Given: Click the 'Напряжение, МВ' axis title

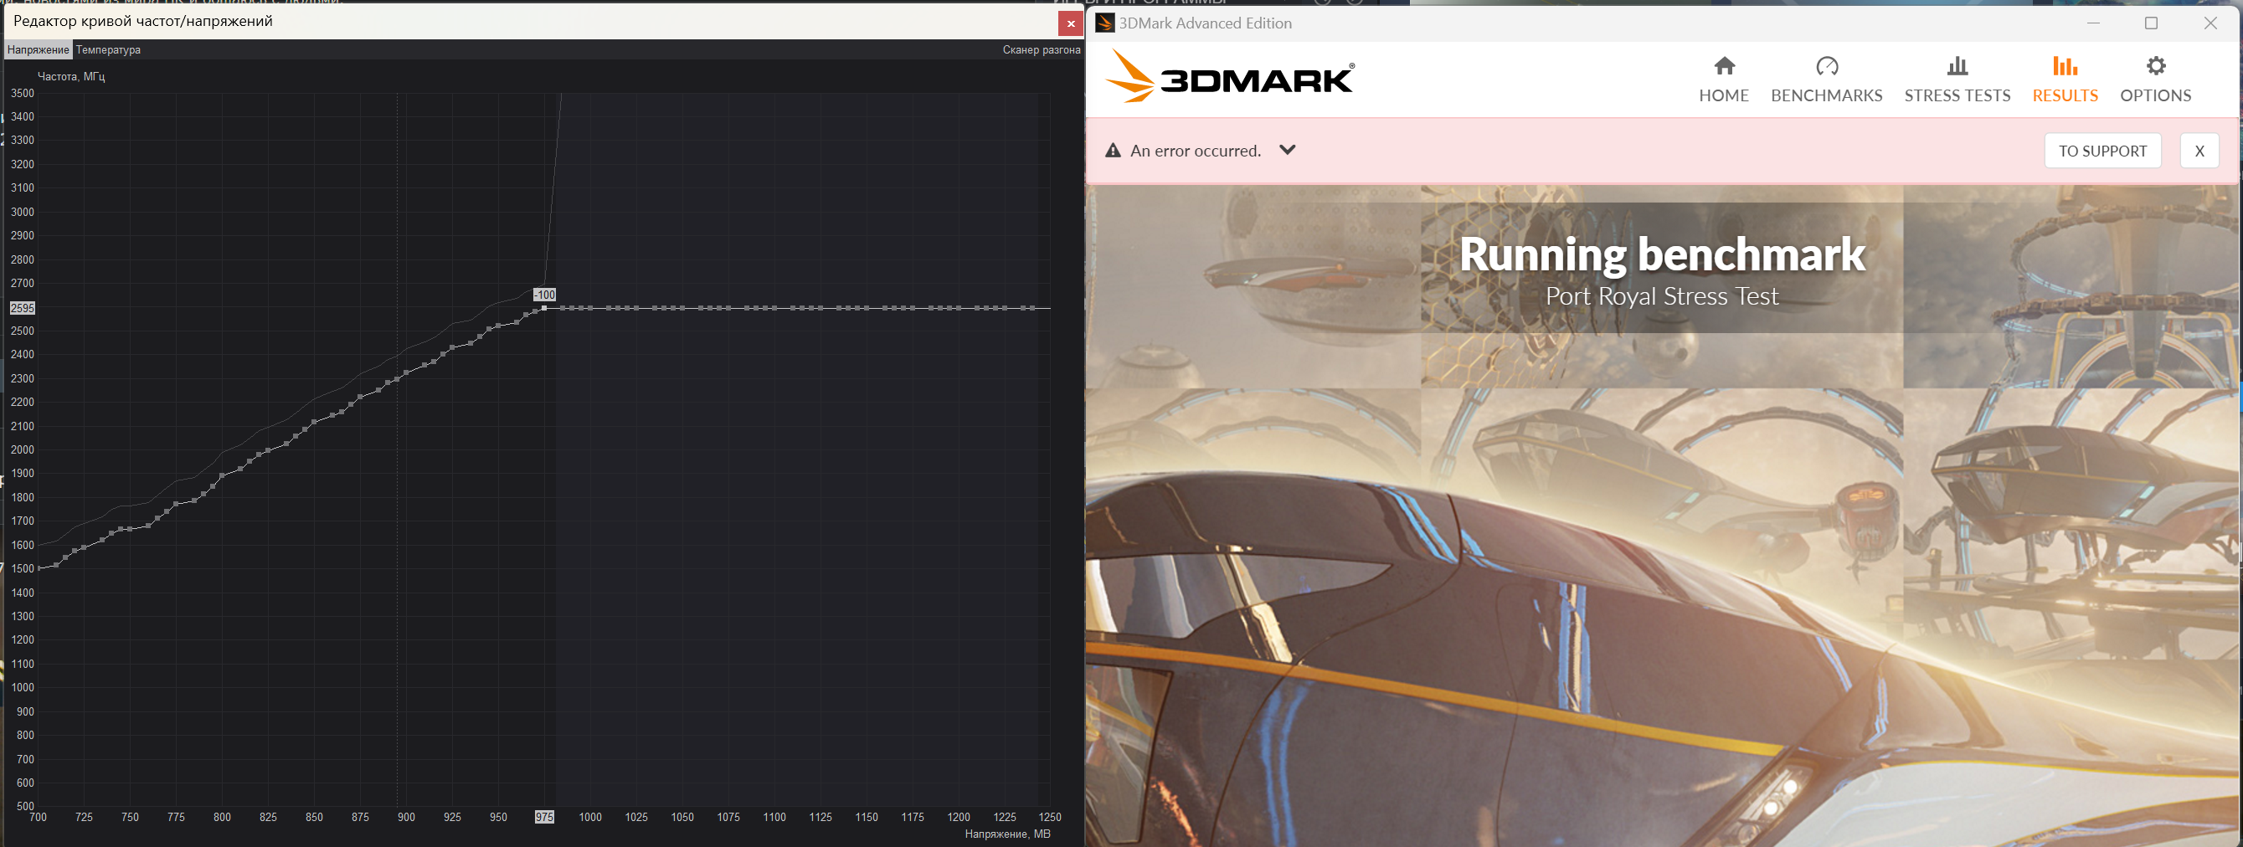Looking at the screenshot, I should [1007, 834].
